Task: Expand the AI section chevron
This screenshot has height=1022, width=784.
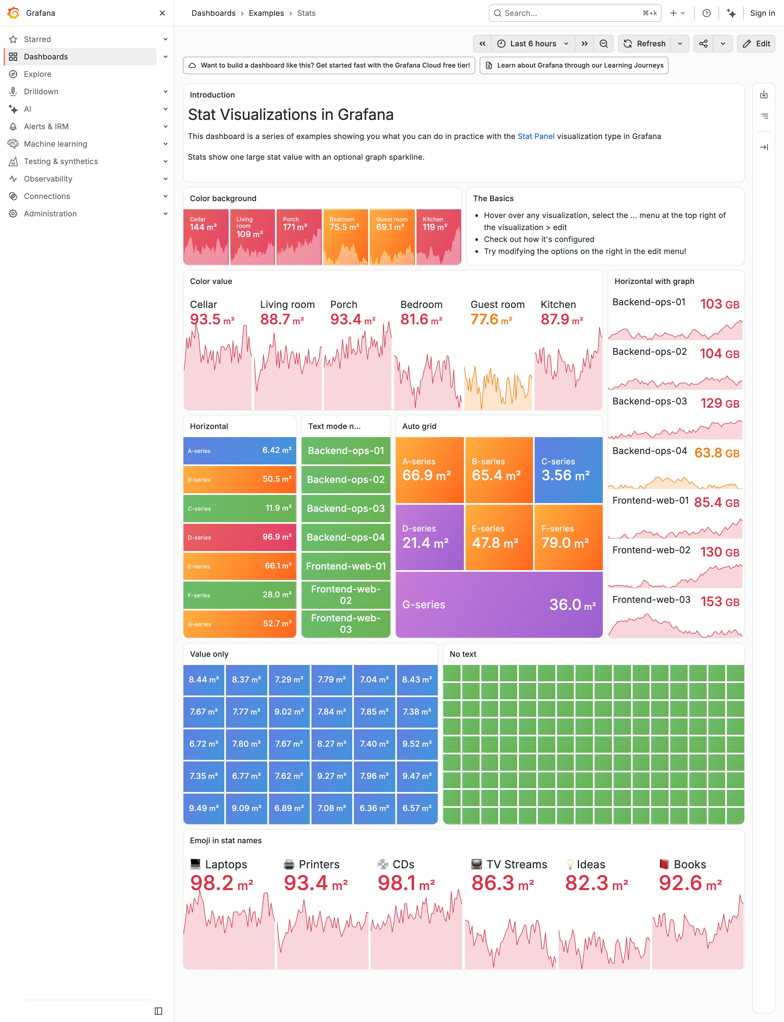Action: (x=165, y=109)
